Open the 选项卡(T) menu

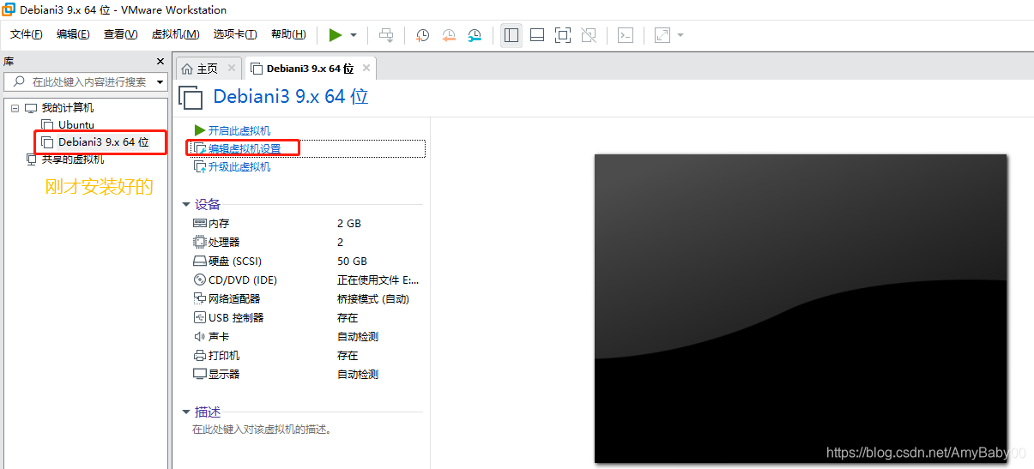(x=235, y=34)
